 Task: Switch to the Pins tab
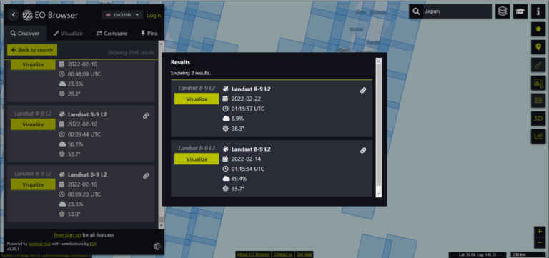149,34
